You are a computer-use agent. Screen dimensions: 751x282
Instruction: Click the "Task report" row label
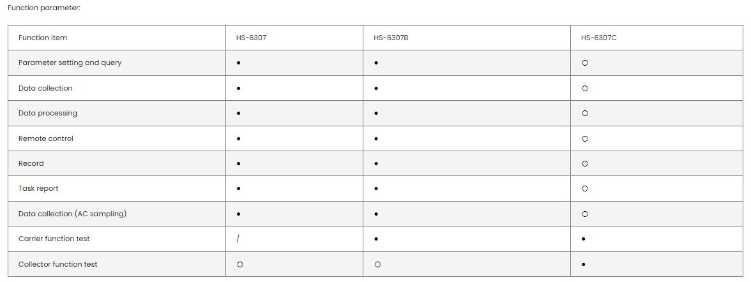click(x=38, y=189)
